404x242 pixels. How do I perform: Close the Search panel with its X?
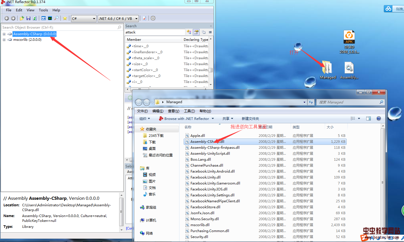pyautogui.click(x=211, y=26)
